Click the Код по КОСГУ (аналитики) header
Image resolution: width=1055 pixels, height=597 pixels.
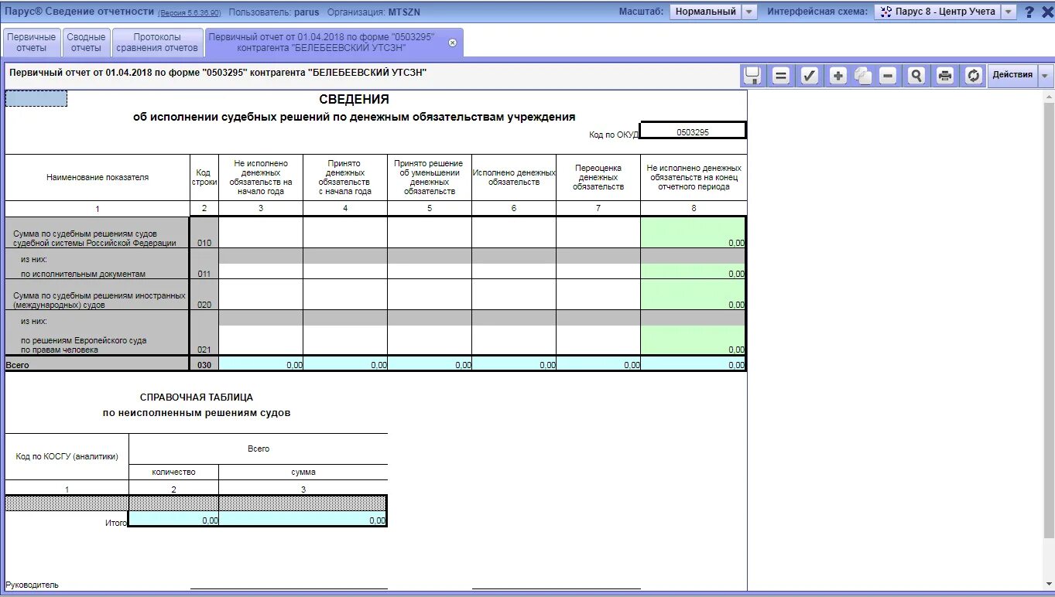click(x=67, y=456)
